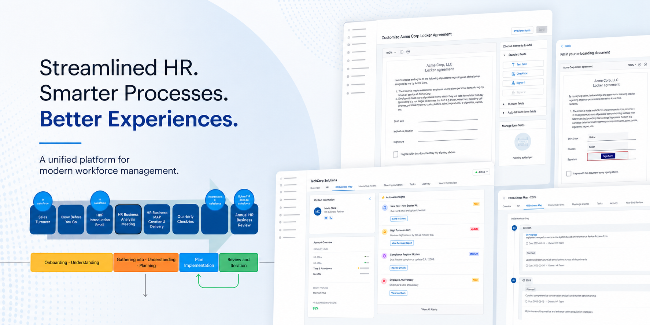Click the HR Business Analysis Meeting step

coord(128,219)
